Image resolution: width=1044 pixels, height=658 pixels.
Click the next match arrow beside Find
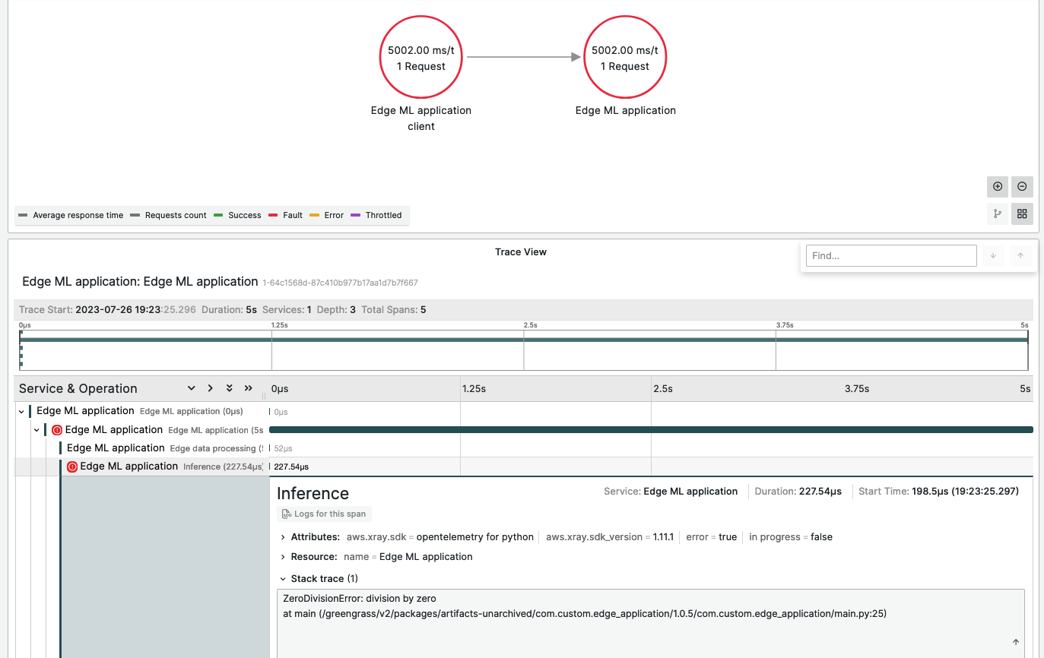click(x=993, y=255)
